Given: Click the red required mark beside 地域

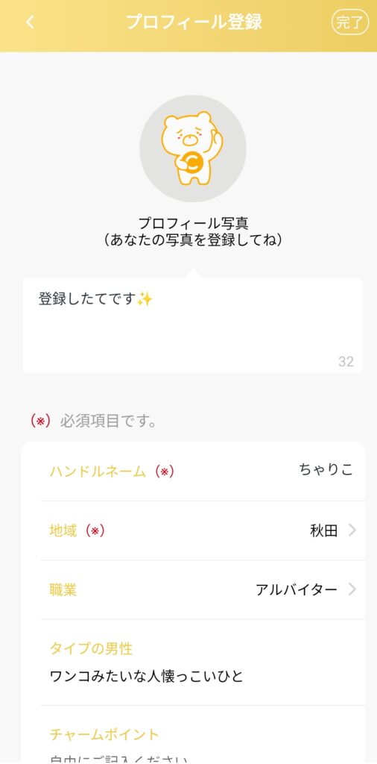Looking at the screenshot, I should tap(95, 530).
